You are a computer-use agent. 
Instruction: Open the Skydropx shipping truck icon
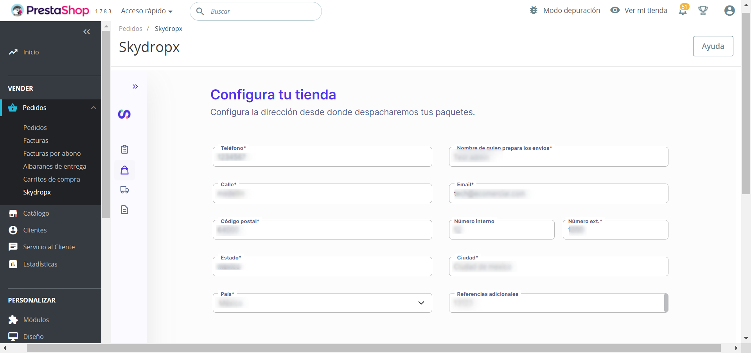(124, 190)
